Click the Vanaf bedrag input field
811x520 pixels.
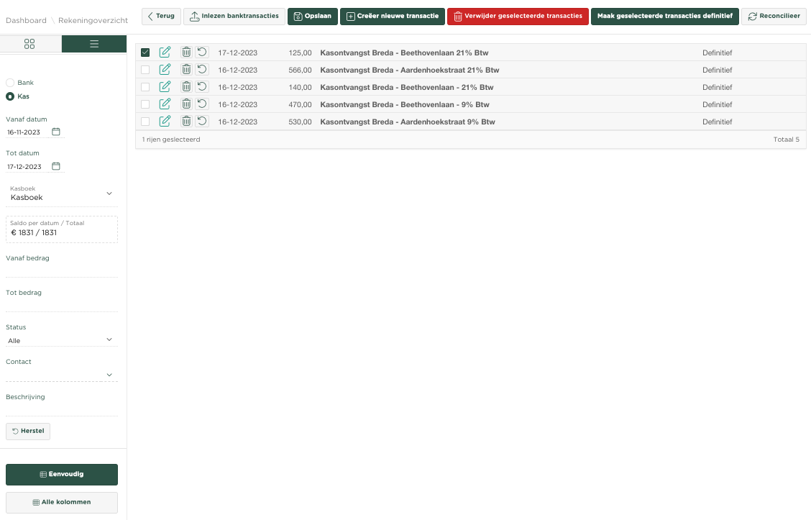coord(61,270)
